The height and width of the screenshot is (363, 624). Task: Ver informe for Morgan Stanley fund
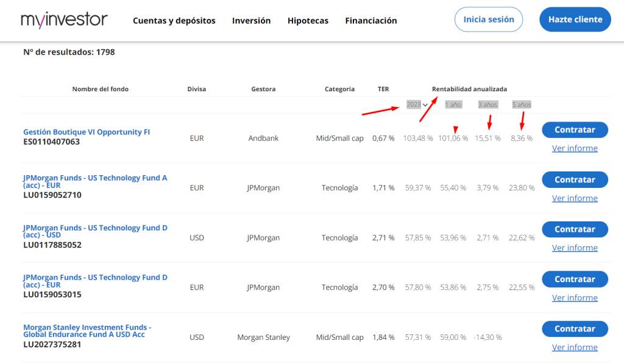coord(575,348)
